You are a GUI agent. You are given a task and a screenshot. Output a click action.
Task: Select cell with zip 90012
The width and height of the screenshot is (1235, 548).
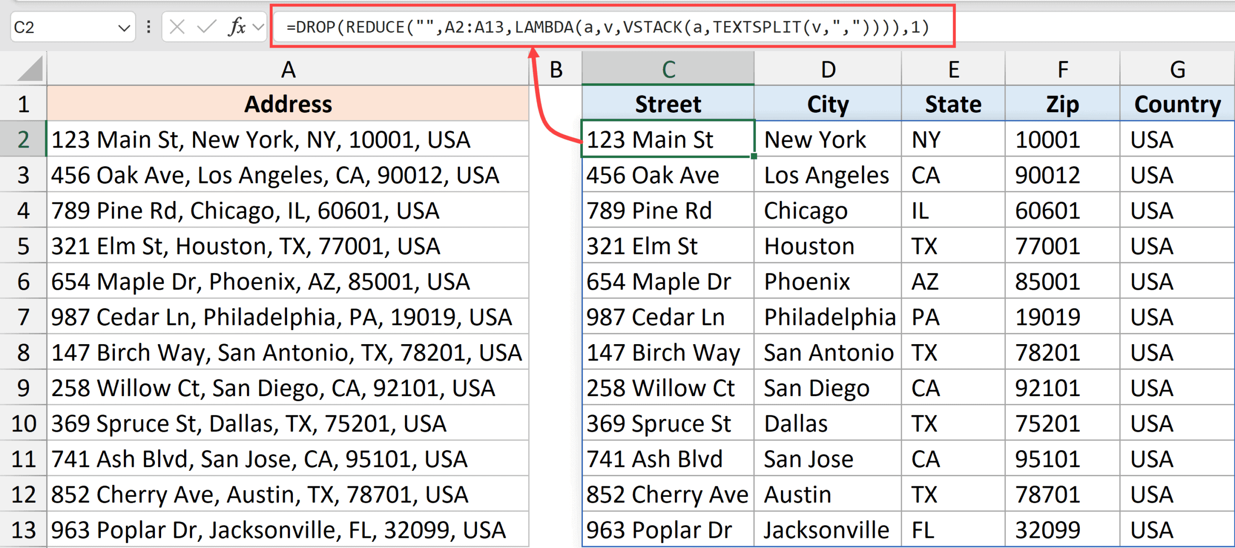point(1061,175)
